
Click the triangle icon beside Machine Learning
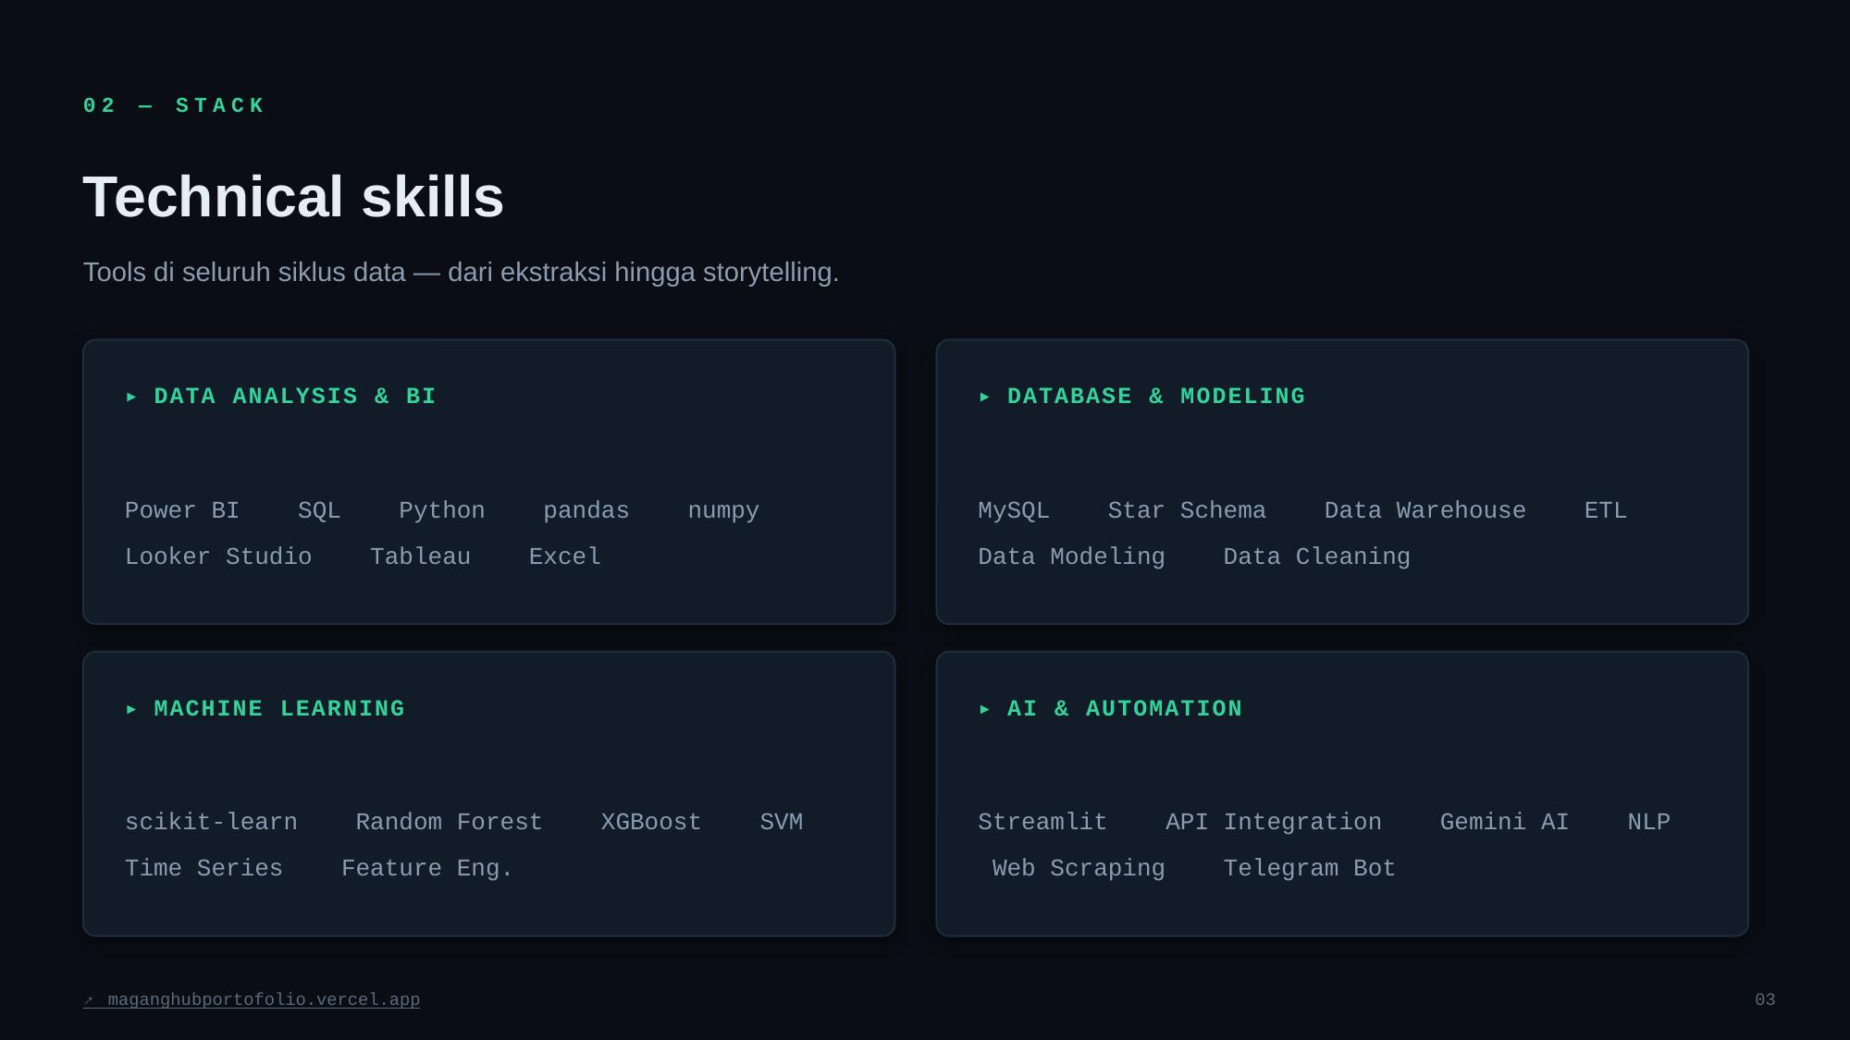click(x=131, y=709)
